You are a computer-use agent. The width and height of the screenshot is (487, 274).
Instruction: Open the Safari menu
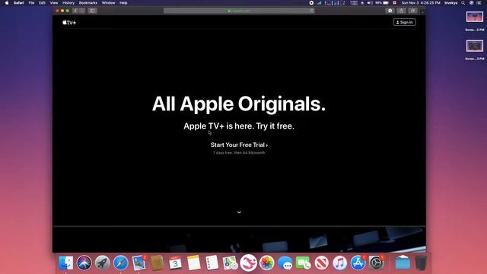coord(18,3)
